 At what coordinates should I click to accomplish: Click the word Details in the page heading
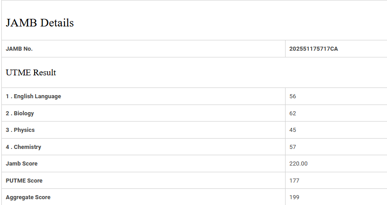tap(57, 23)
